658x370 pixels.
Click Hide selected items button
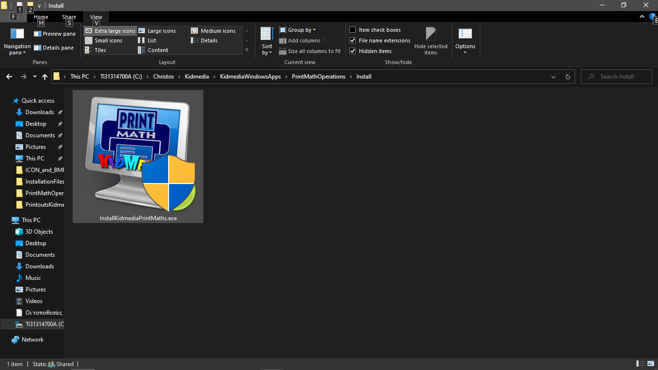[x=431, y=41]
